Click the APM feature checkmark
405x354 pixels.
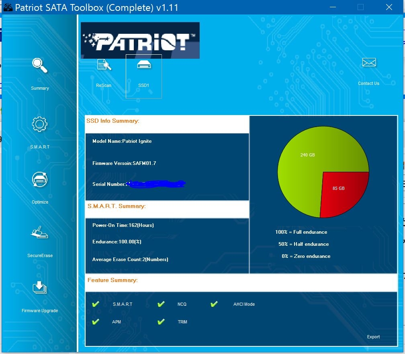point(96,321)
